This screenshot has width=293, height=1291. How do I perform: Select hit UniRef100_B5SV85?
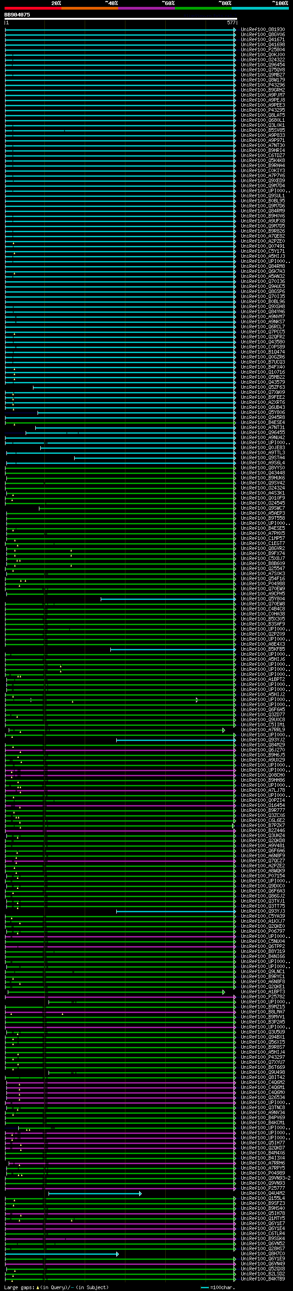pos(263,131)
